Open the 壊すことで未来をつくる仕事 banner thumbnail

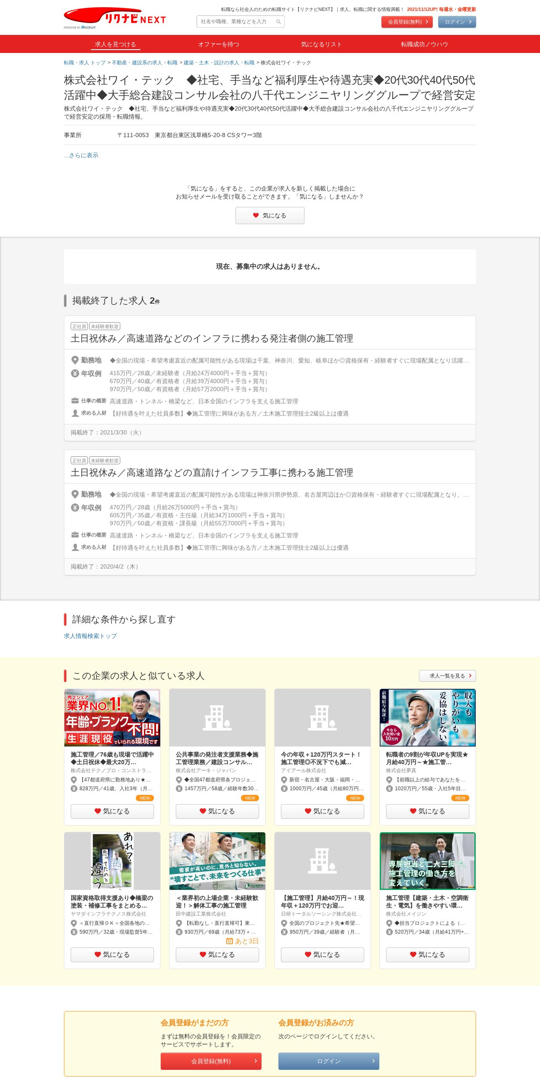tap(217, 861)
